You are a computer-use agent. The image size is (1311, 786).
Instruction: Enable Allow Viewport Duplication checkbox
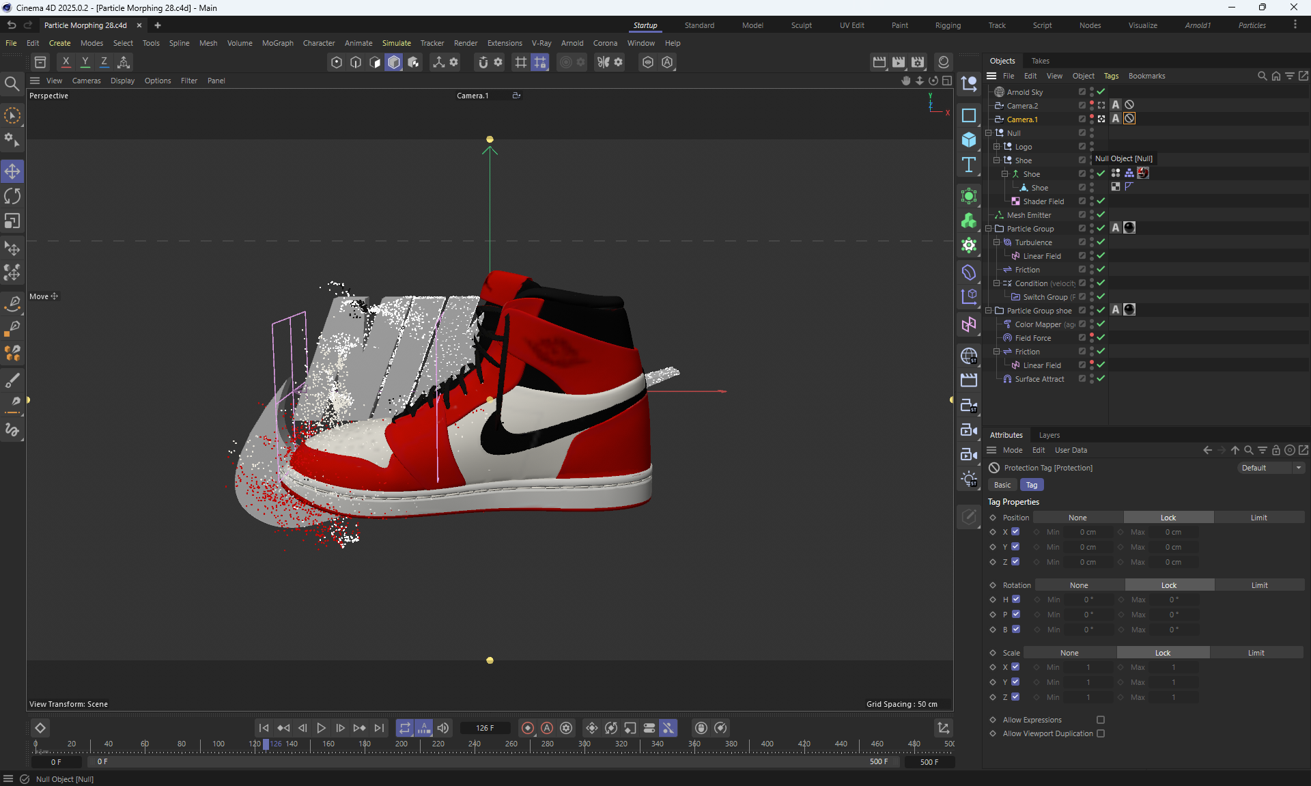click(x=1100, y=733)
